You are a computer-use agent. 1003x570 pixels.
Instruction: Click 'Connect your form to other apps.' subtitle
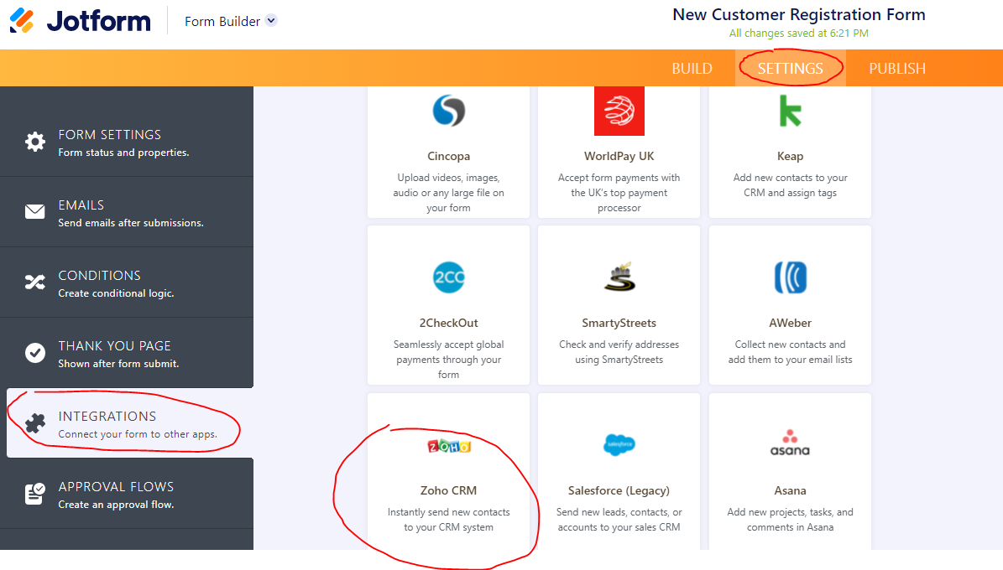[138, 434]
